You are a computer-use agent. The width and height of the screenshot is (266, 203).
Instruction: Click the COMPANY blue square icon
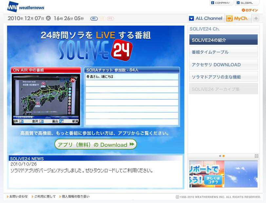(213, 3)
